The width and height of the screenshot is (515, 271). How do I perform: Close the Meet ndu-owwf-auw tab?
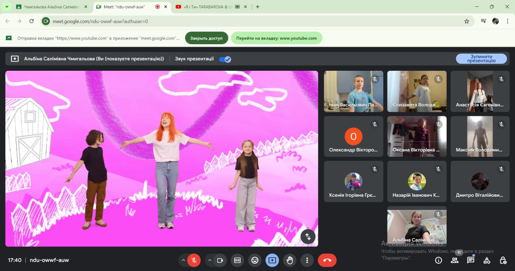[x=166, y=7]
